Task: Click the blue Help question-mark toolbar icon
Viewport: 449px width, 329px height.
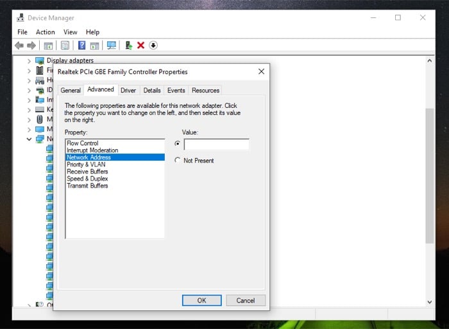Action: coord(81,45)
